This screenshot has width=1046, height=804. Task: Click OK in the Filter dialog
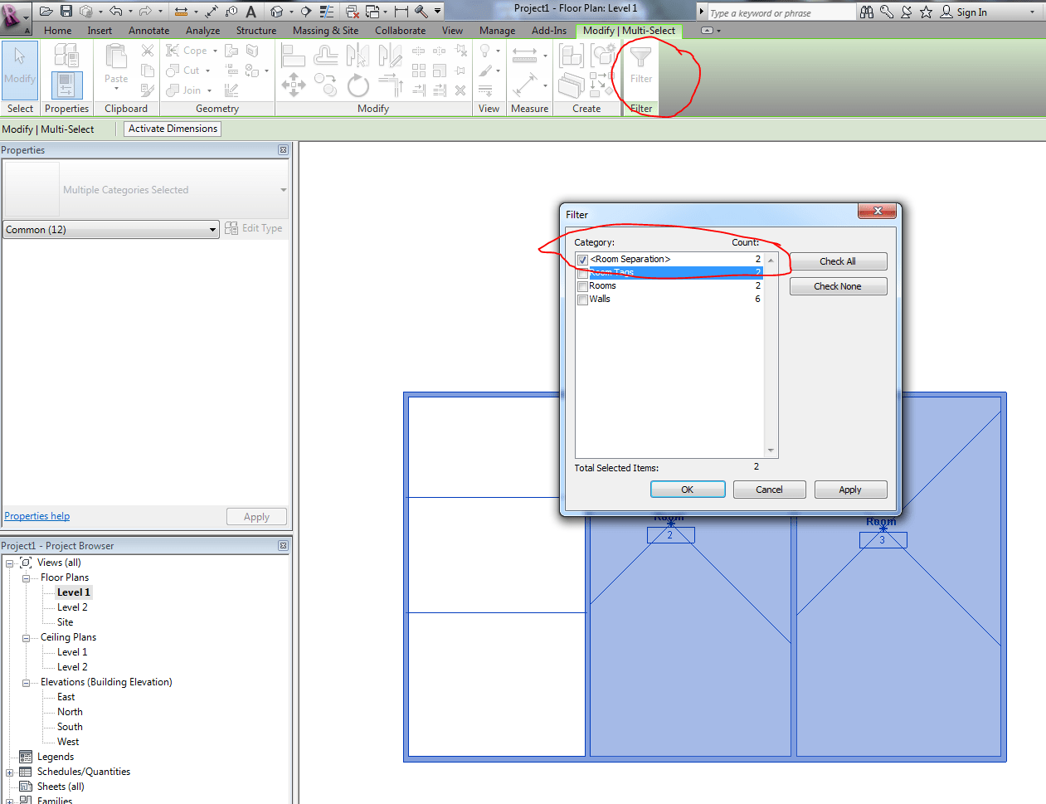688,490
